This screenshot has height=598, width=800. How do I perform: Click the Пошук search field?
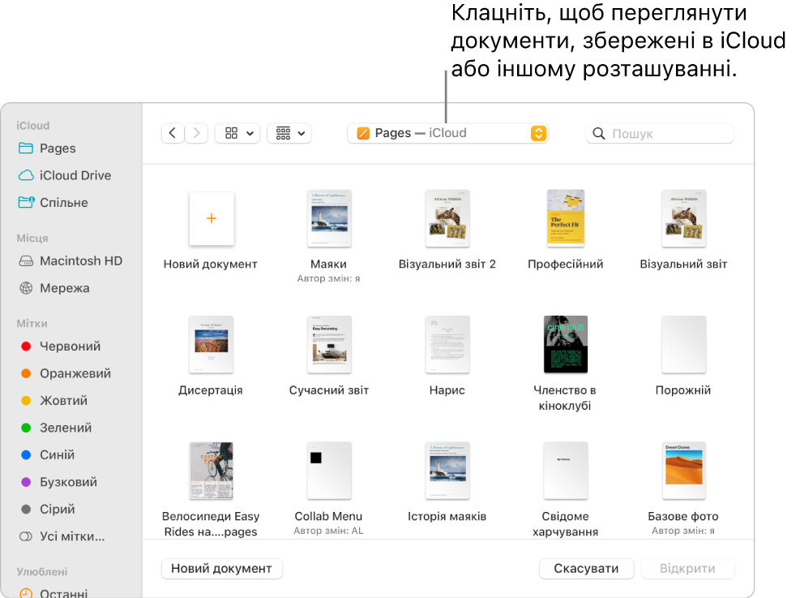click(x=660, y=134)
